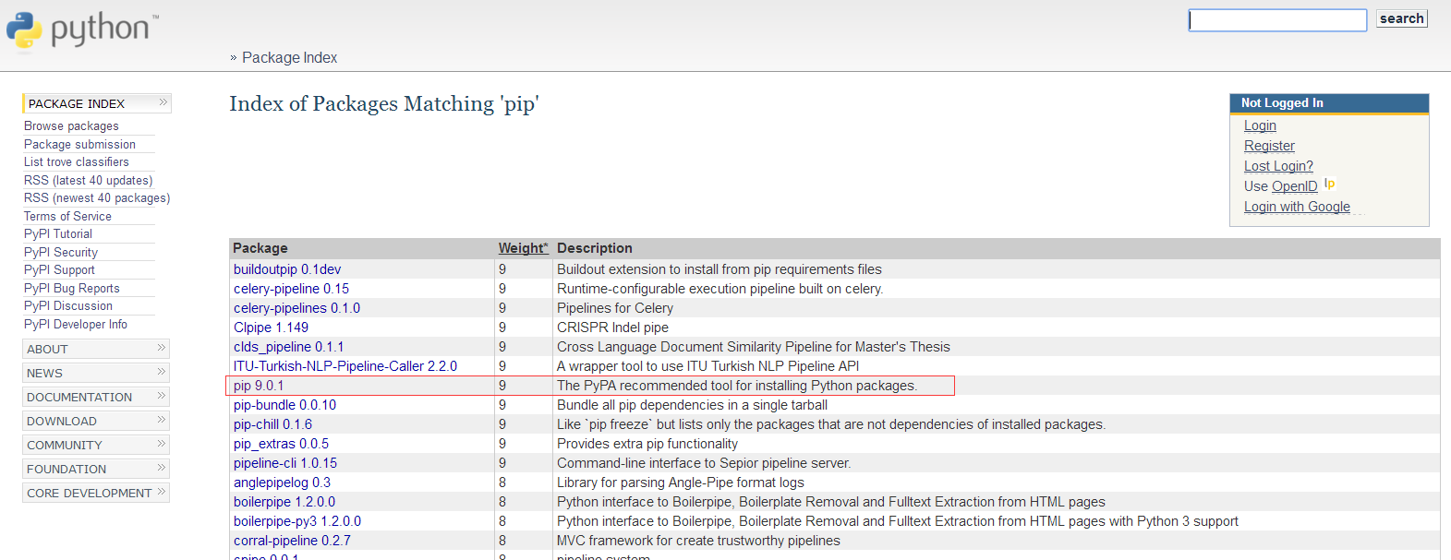Open RSS newest 40 packages link

click(97, 197)
